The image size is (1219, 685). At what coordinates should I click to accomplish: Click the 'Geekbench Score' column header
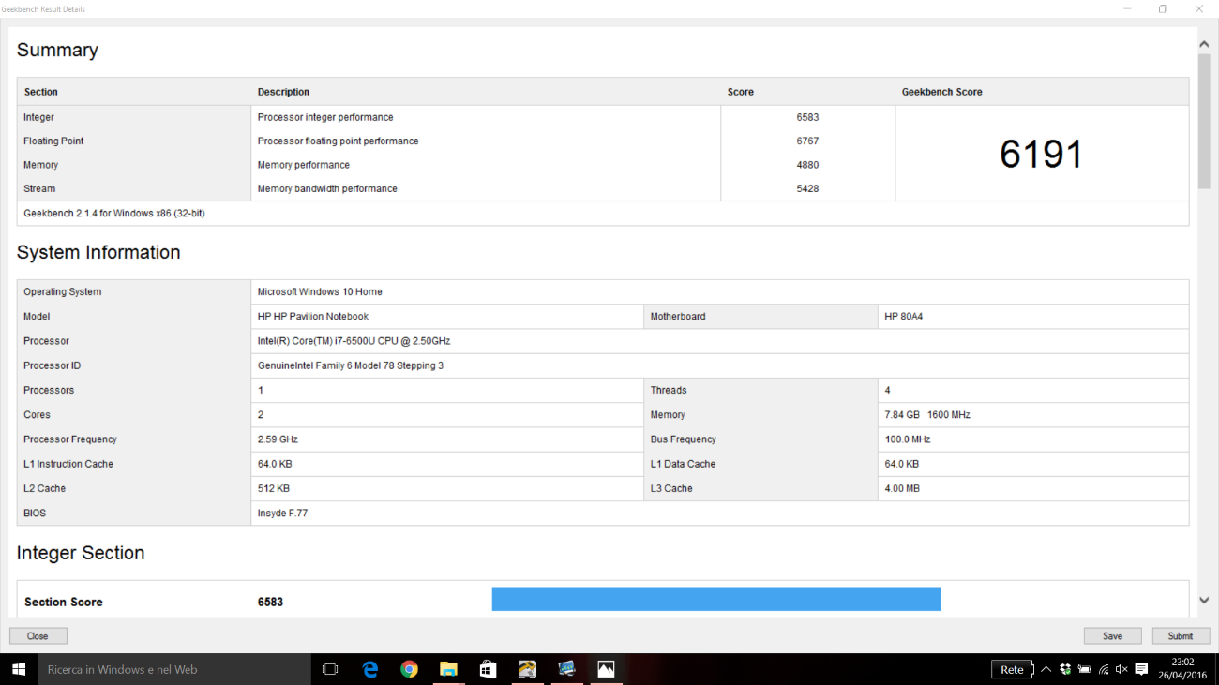[x=942, y=92]
